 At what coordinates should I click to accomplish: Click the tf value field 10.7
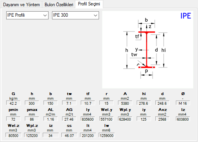(x=88, y=103)
